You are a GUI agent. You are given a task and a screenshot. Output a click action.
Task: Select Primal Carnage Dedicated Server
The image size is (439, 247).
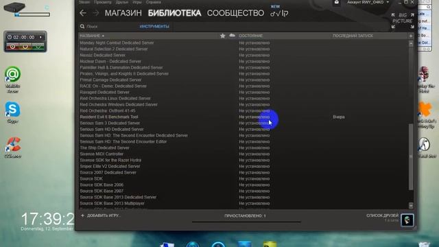click(110, 80)
